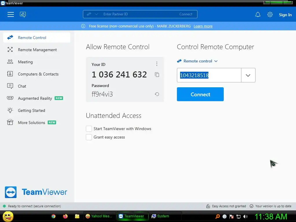Click the TeamViewer logo in the sidebar
Viewport: 296px width, 222px height.
(x=36, y=192)
